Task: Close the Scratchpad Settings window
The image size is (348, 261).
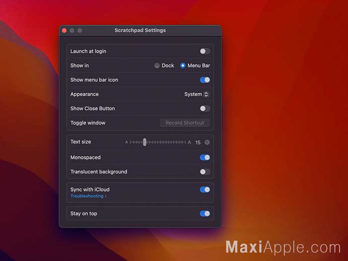Action: click(x=64, y=31)
